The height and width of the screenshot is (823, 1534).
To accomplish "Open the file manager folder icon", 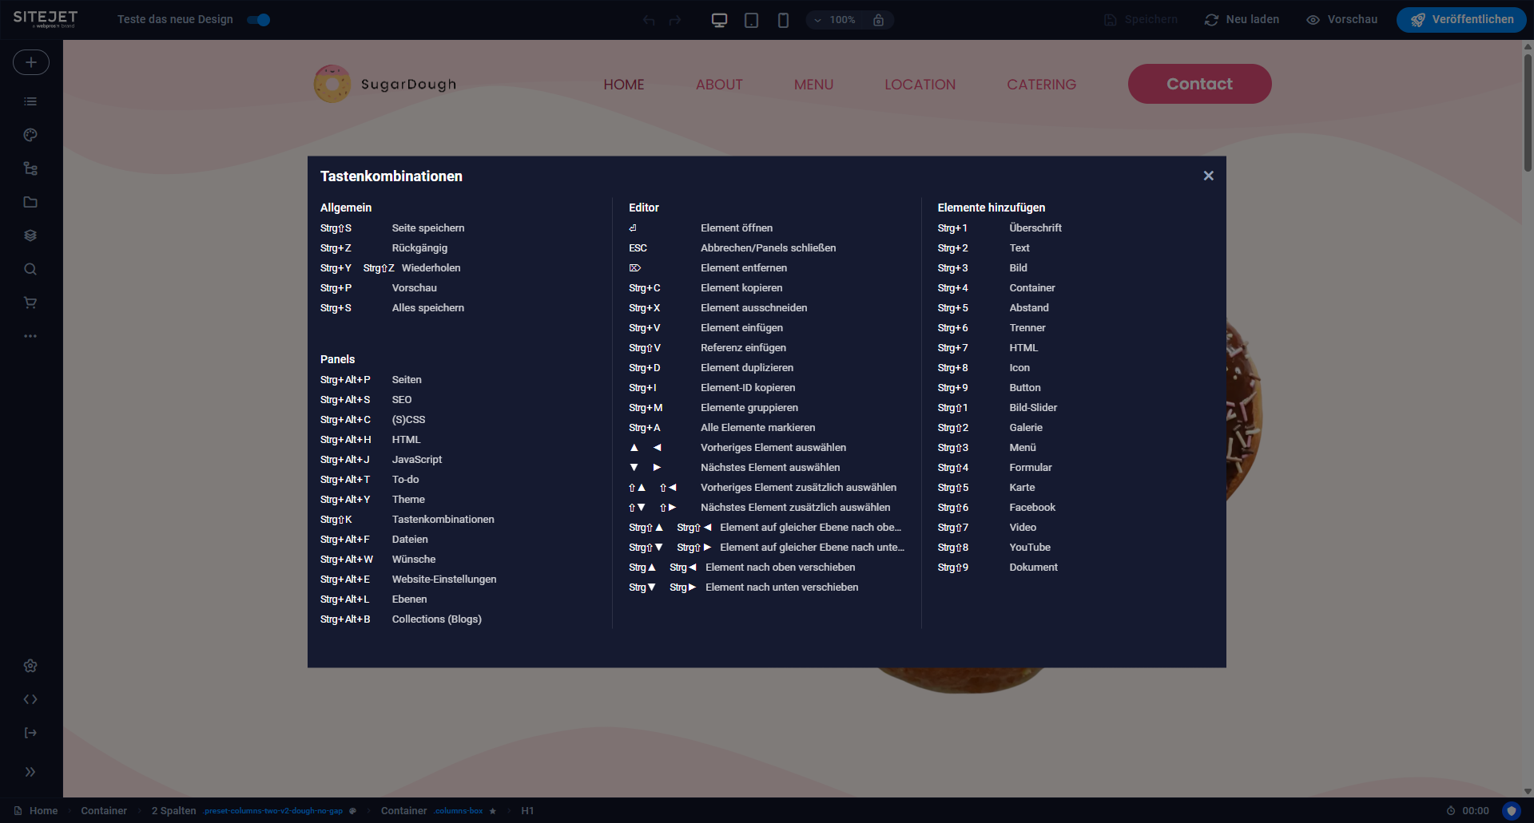I will pos(30,202).
